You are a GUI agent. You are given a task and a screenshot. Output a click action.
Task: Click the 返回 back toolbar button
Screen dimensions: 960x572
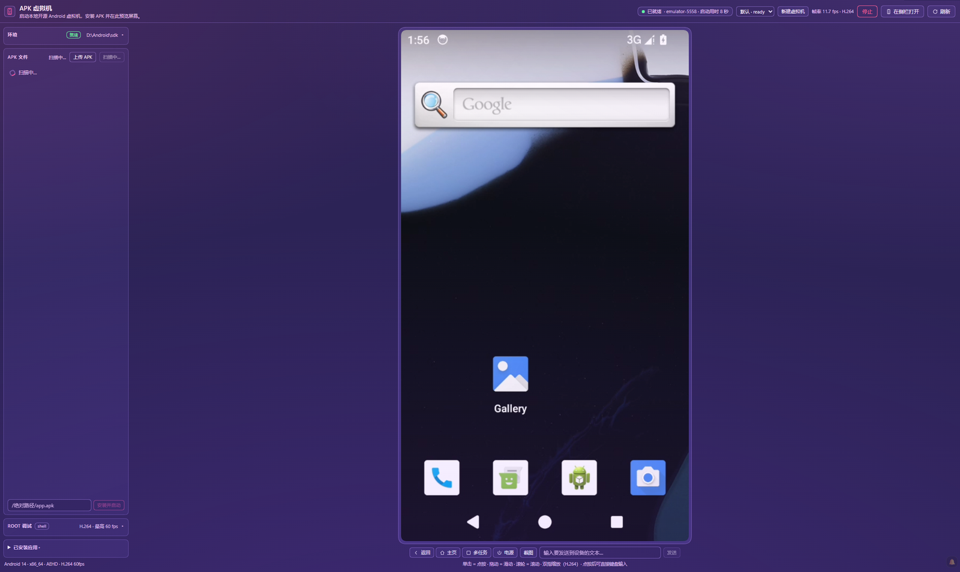point(422,553)
